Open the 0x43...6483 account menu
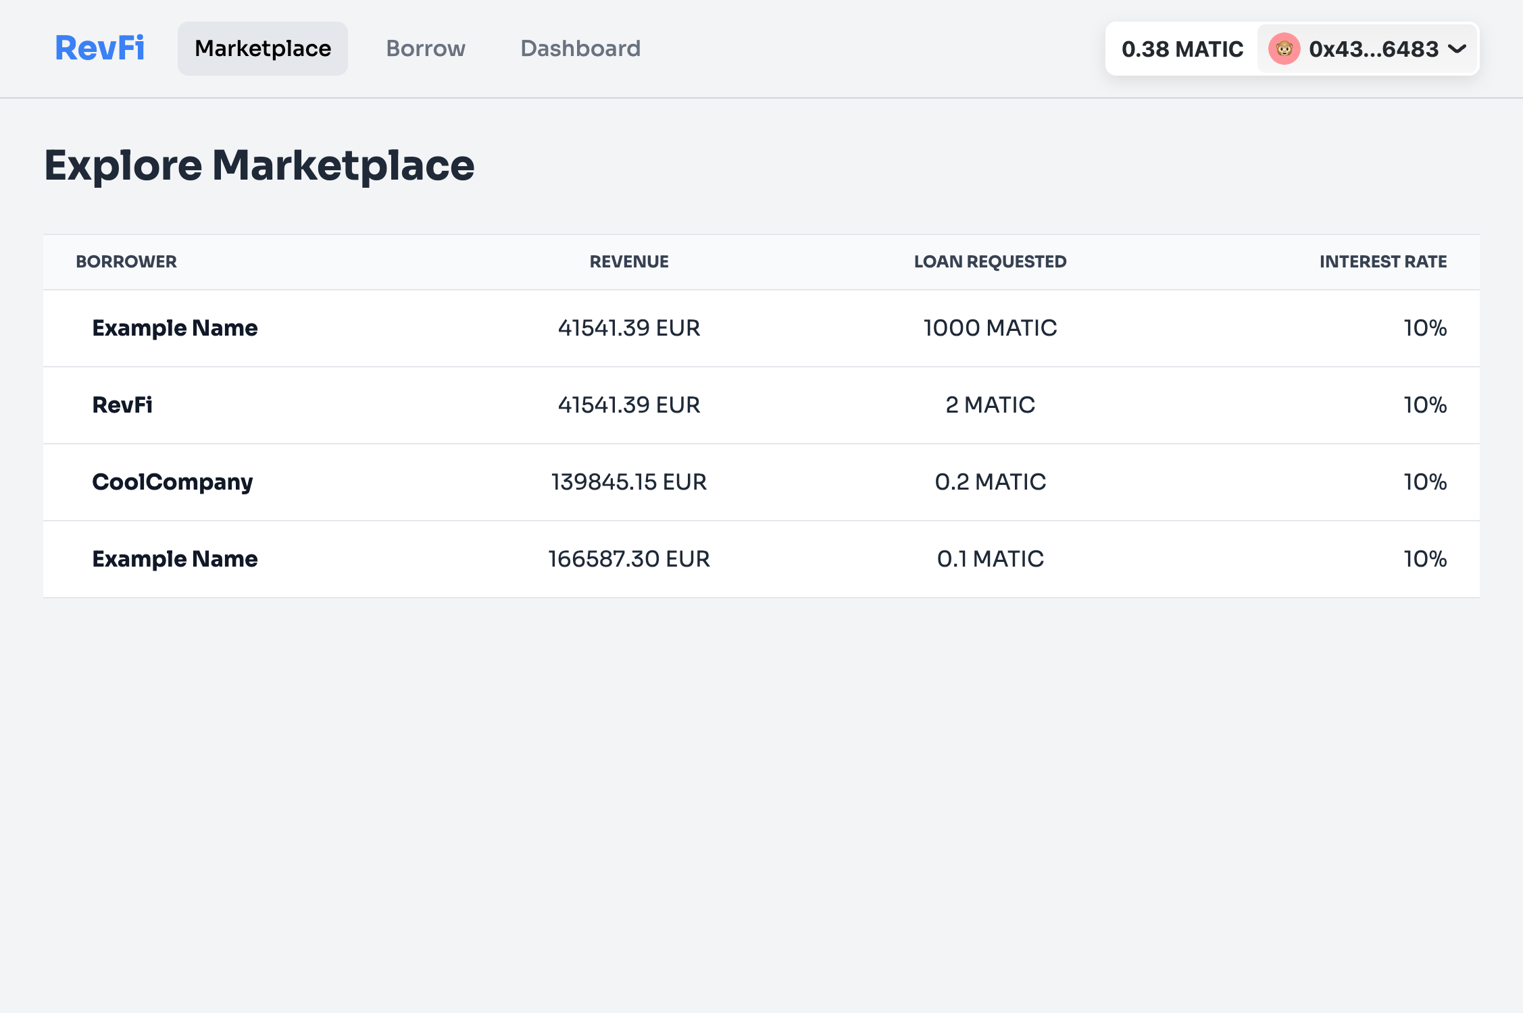Image resolution: width=1523 pixels, height=1013 pixels. 1368,49
